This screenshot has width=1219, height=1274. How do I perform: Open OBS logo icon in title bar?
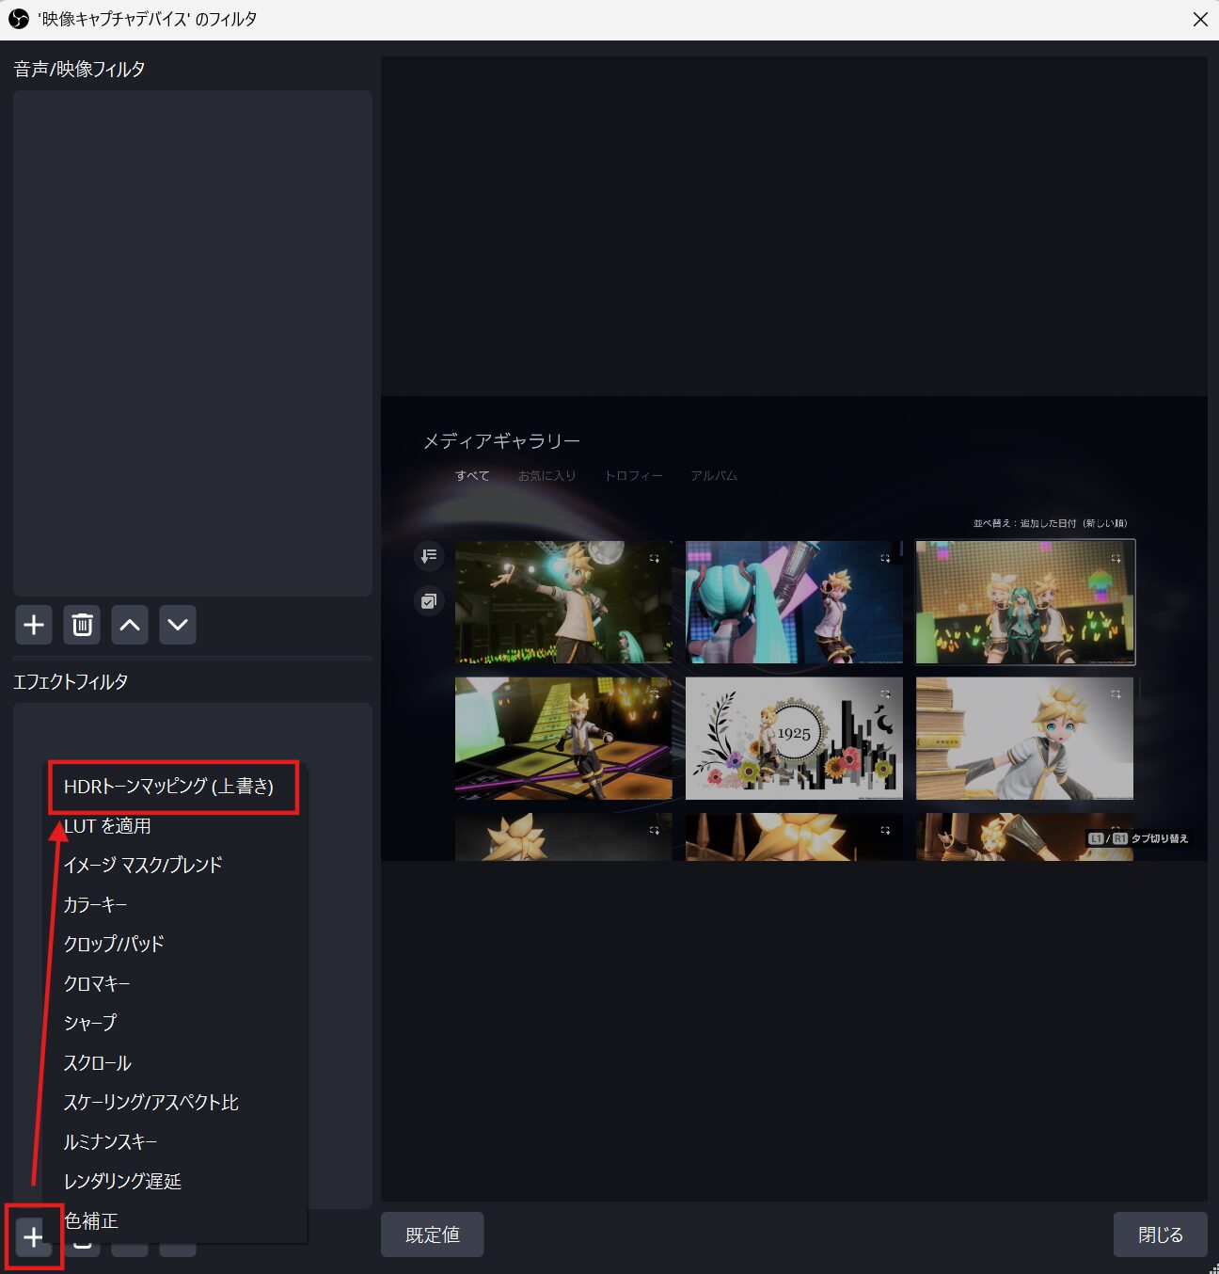point(19,19)
